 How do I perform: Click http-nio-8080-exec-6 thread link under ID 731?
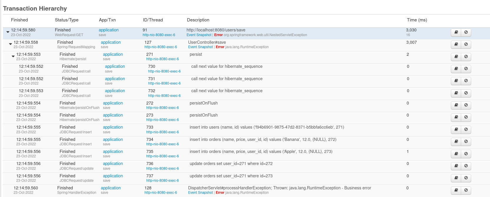click(x=165, y=83)
